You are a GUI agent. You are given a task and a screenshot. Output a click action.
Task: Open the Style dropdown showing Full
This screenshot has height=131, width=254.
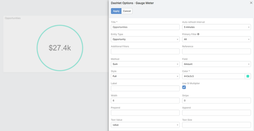(145, 76)
